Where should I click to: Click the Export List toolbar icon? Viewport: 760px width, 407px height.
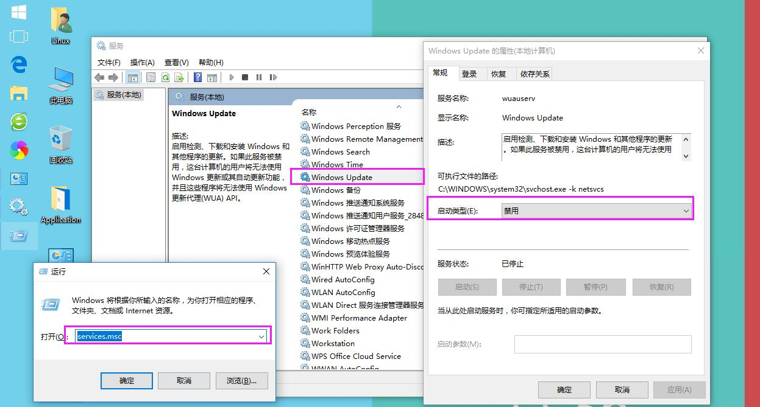179,77
